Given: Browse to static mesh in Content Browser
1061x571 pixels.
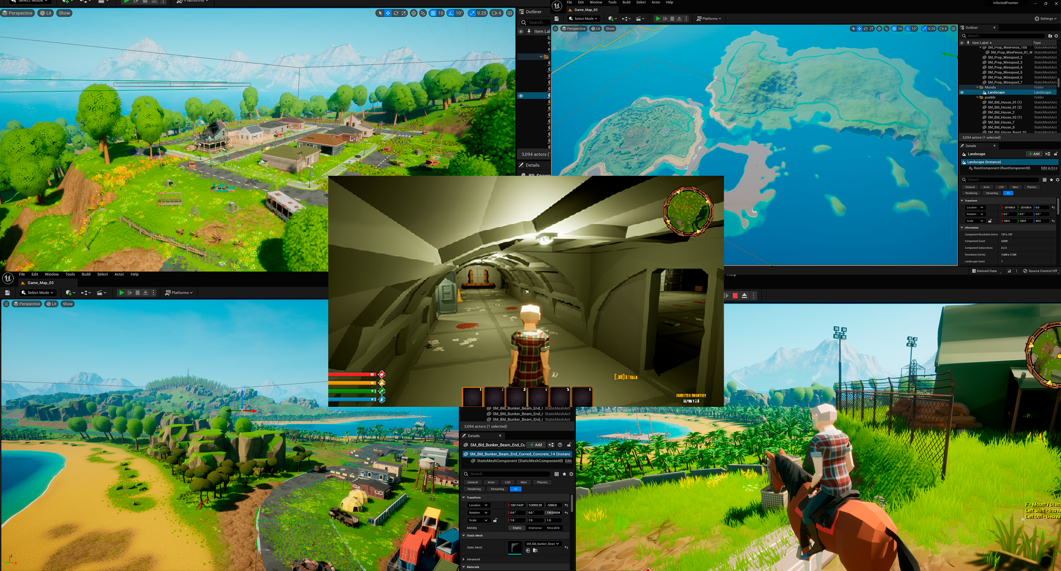Looking at the screenshot, I should (x=535, y=551).
